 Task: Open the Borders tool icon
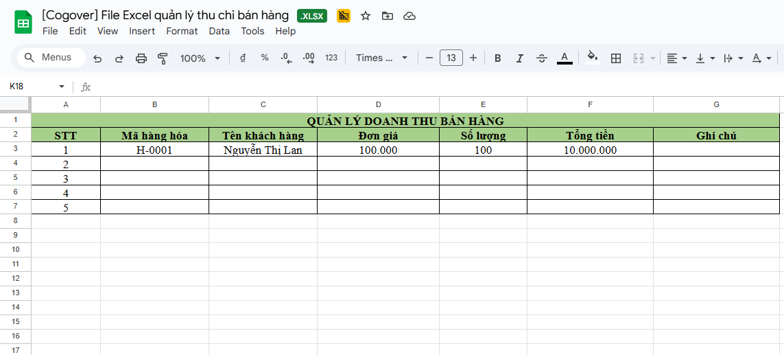point(616,58)
